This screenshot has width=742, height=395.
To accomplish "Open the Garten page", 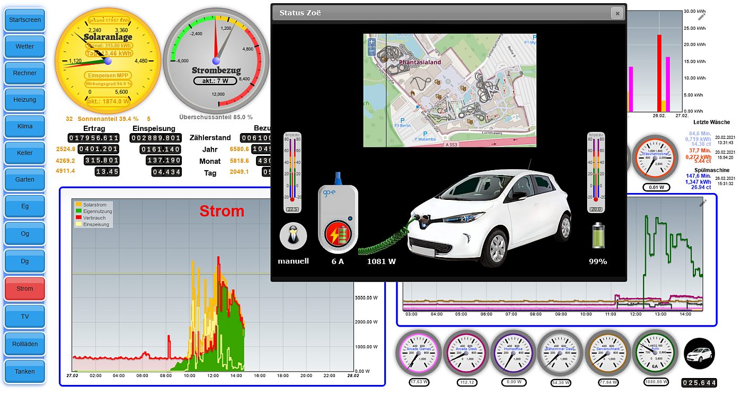I will pyautogui.click(x=25, y=179).
